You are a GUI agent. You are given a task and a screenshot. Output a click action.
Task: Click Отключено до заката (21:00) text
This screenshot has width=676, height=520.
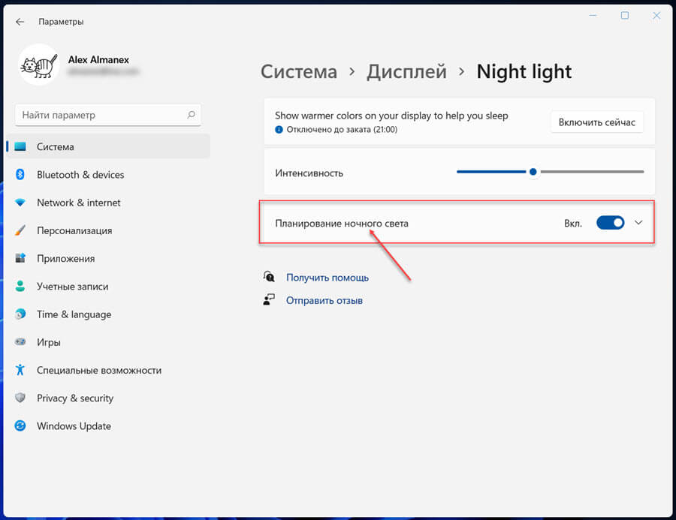(342, 129)
